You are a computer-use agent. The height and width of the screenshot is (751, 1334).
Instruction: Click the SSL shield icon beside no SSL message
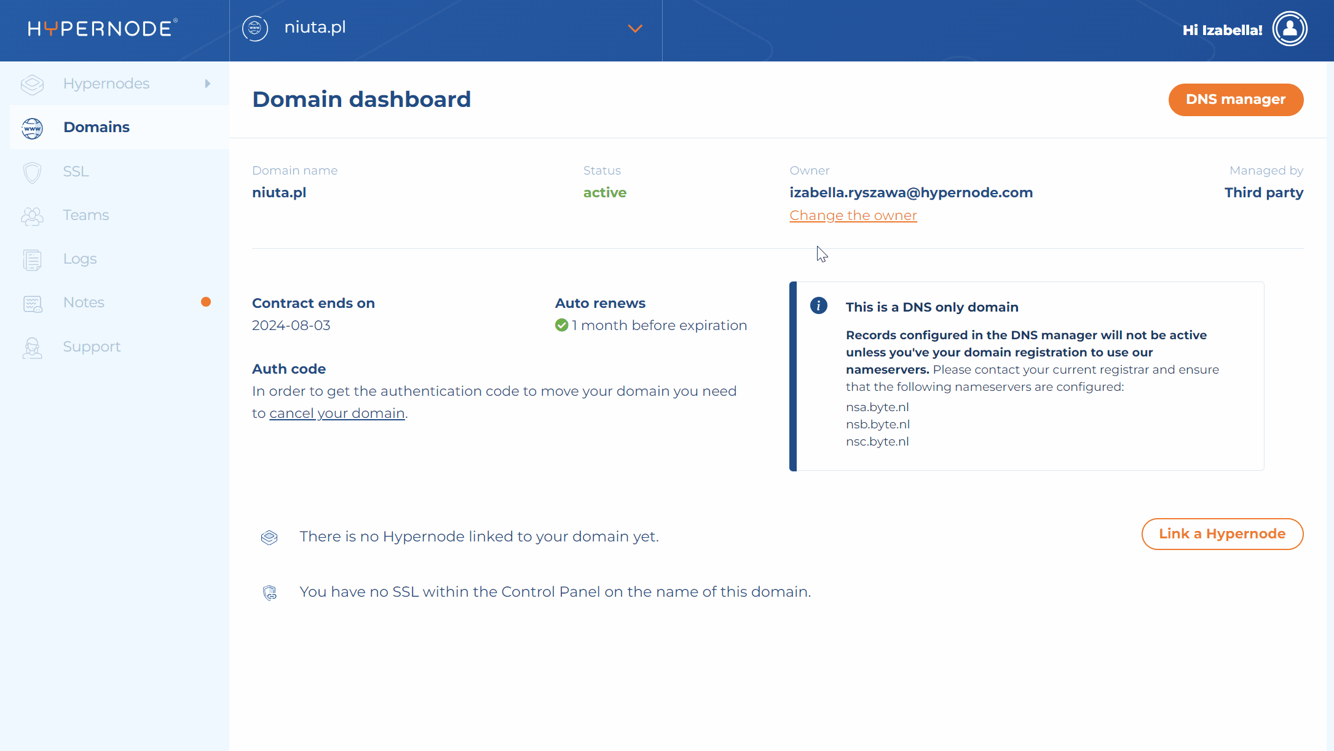click(269, 592)
